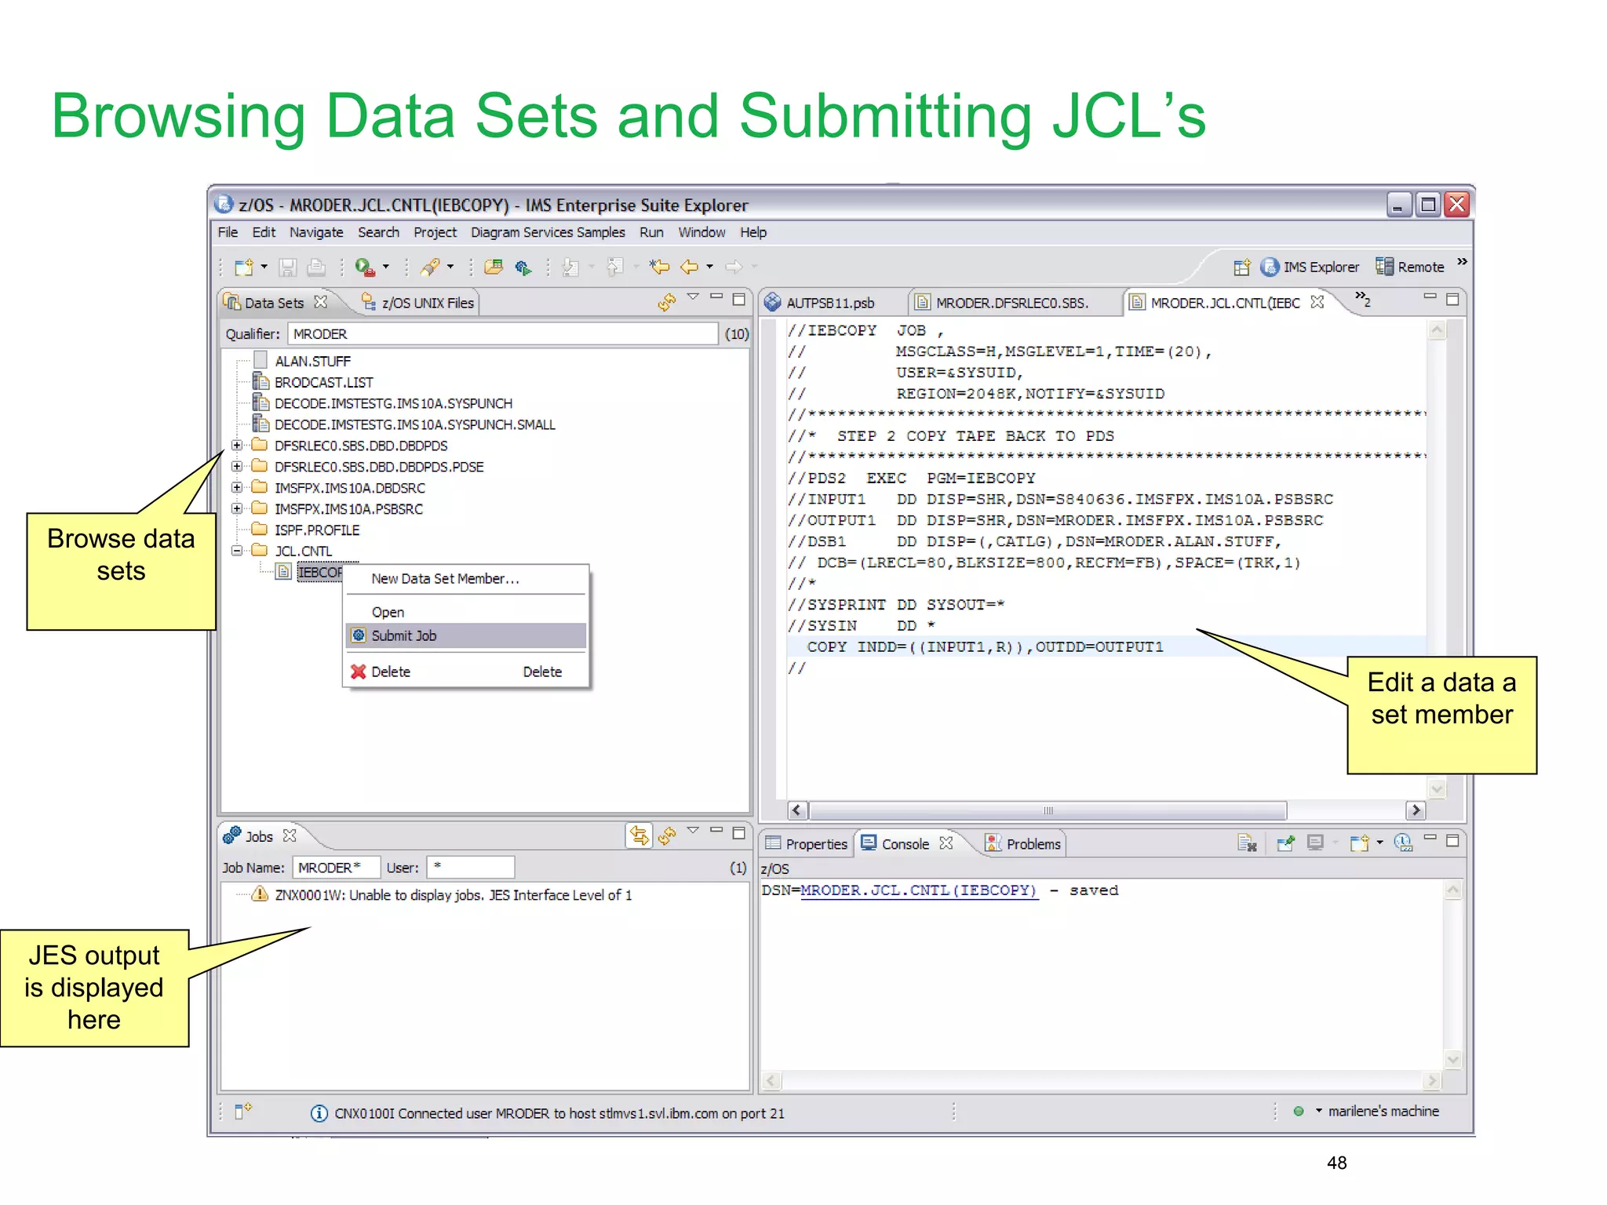Open the Data Sets view menu triangle

(692, 297)
